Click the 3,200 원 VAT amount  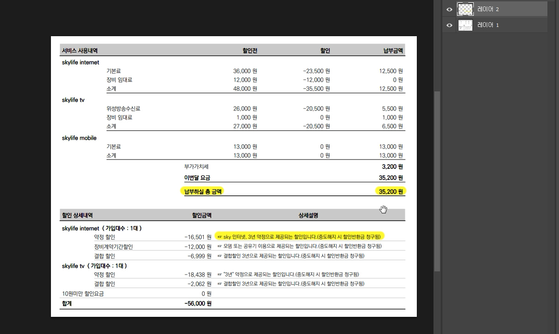point(392,167)
